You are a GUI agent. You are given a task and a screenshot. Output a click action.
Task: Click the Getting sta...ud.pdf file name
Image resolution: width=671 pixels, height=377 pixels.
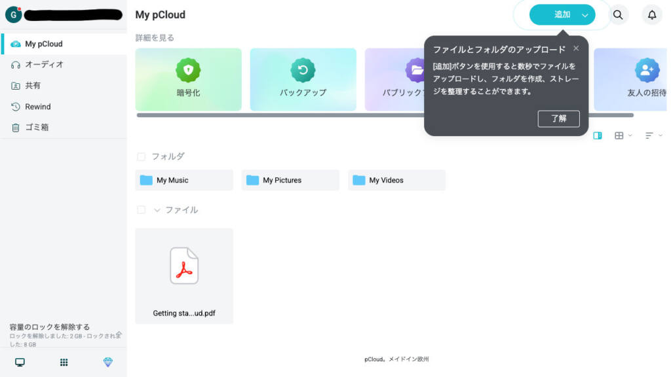click(x=184, y=313)
